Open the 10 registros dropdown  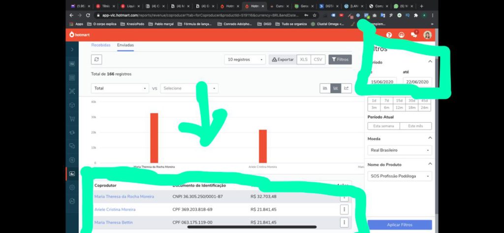[245, 60]
